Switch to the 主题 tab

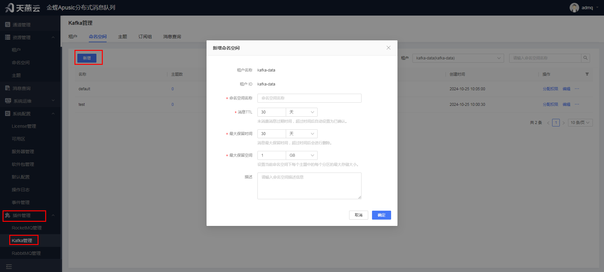(x=123, y=37)
